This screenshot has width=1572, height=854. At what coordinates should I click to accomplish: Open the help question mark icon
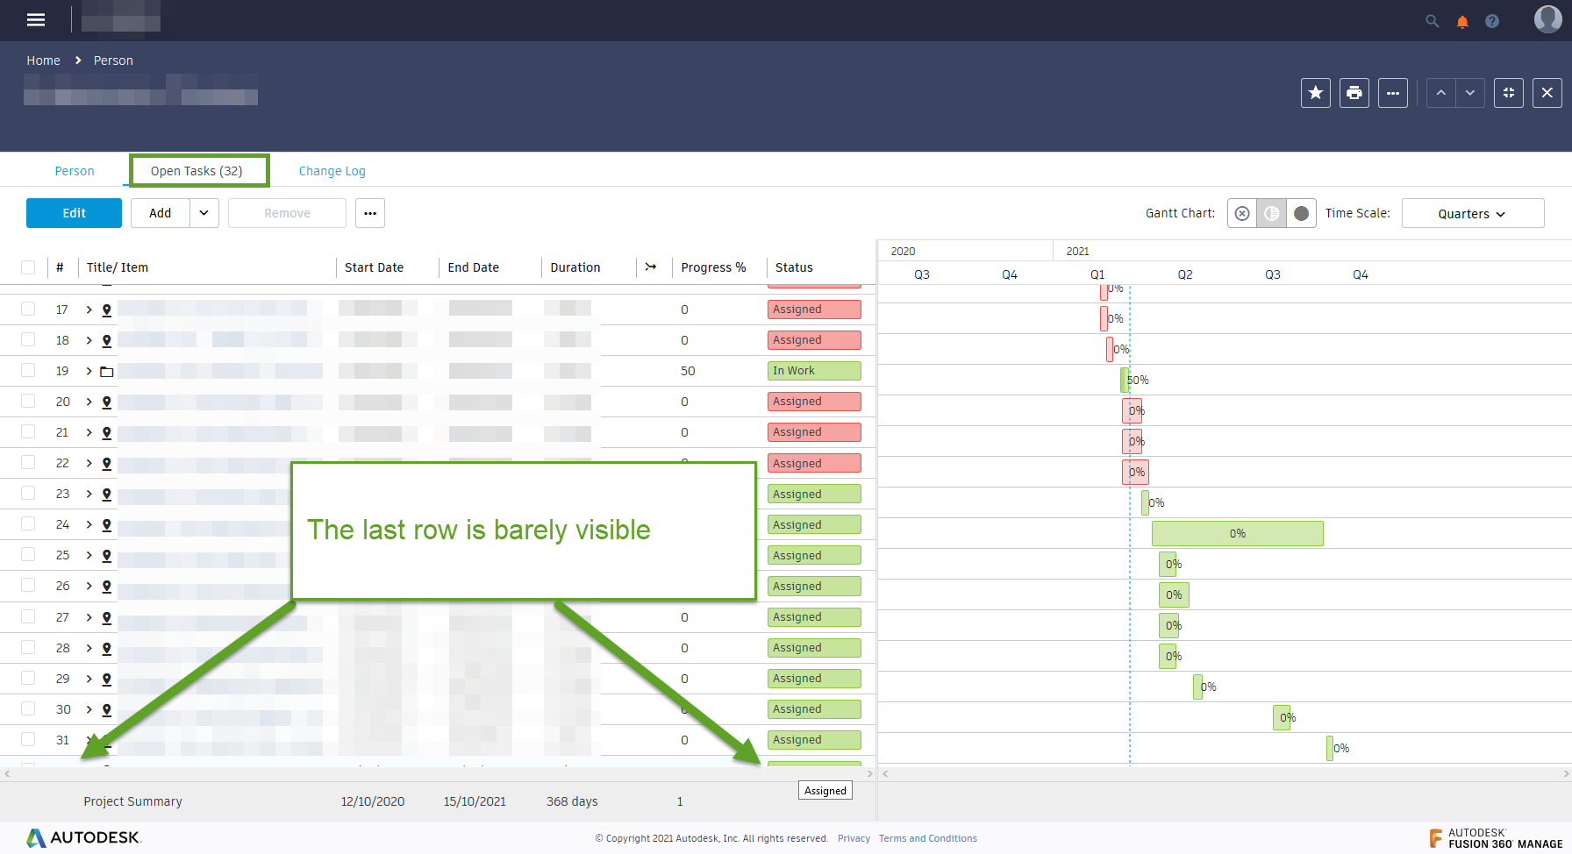tap(1492, 21)
